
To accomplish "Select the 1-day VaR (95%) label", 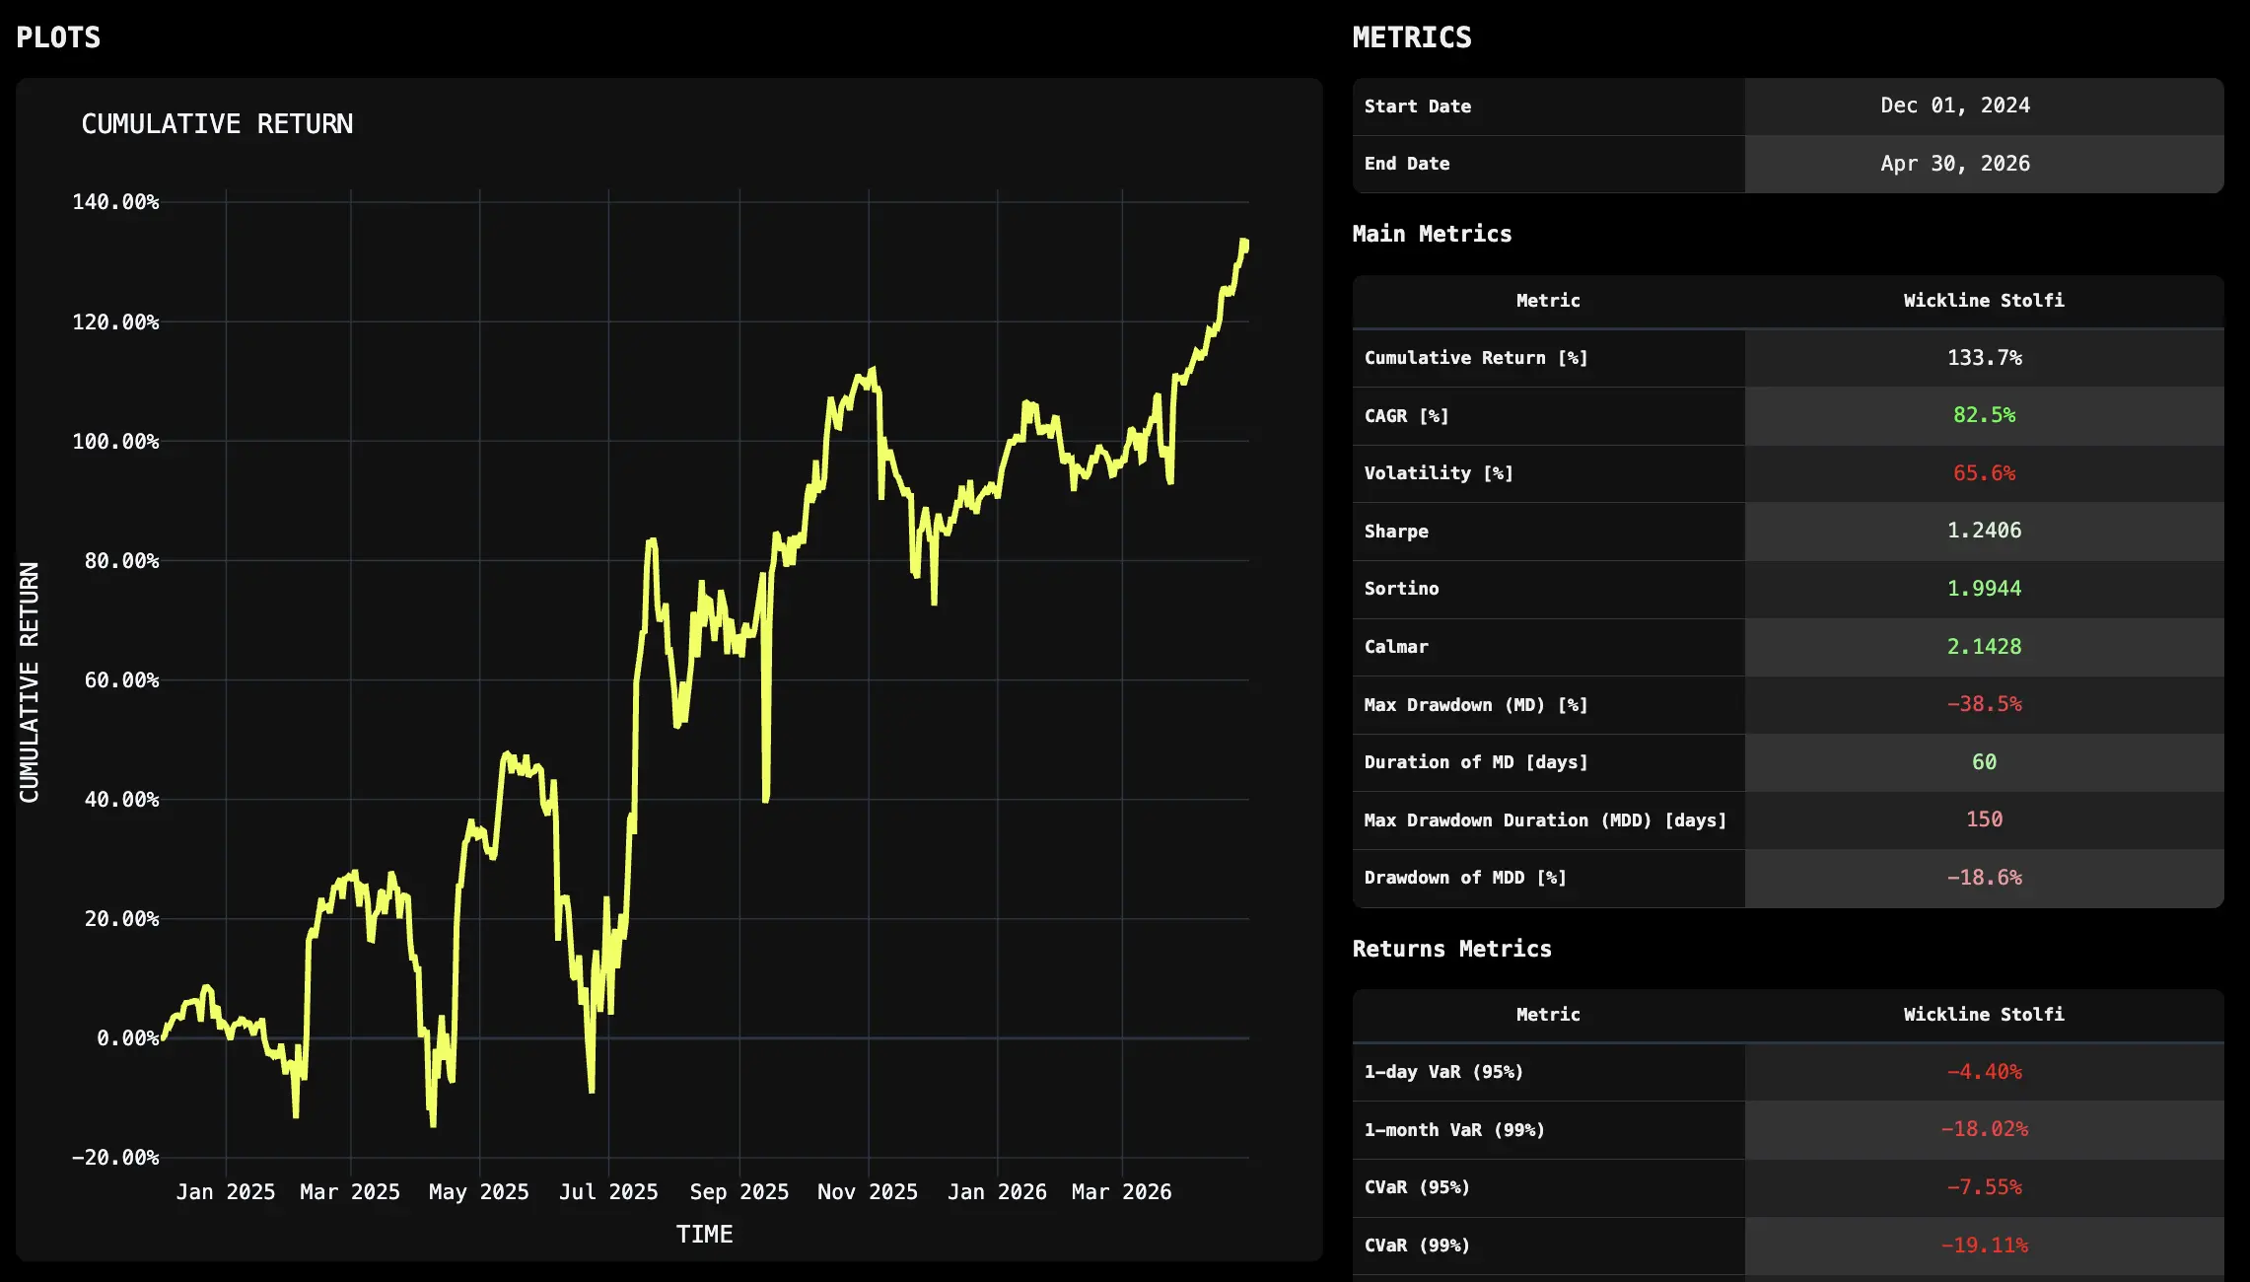I will pyautogui.click(x=1443, y=1072).
